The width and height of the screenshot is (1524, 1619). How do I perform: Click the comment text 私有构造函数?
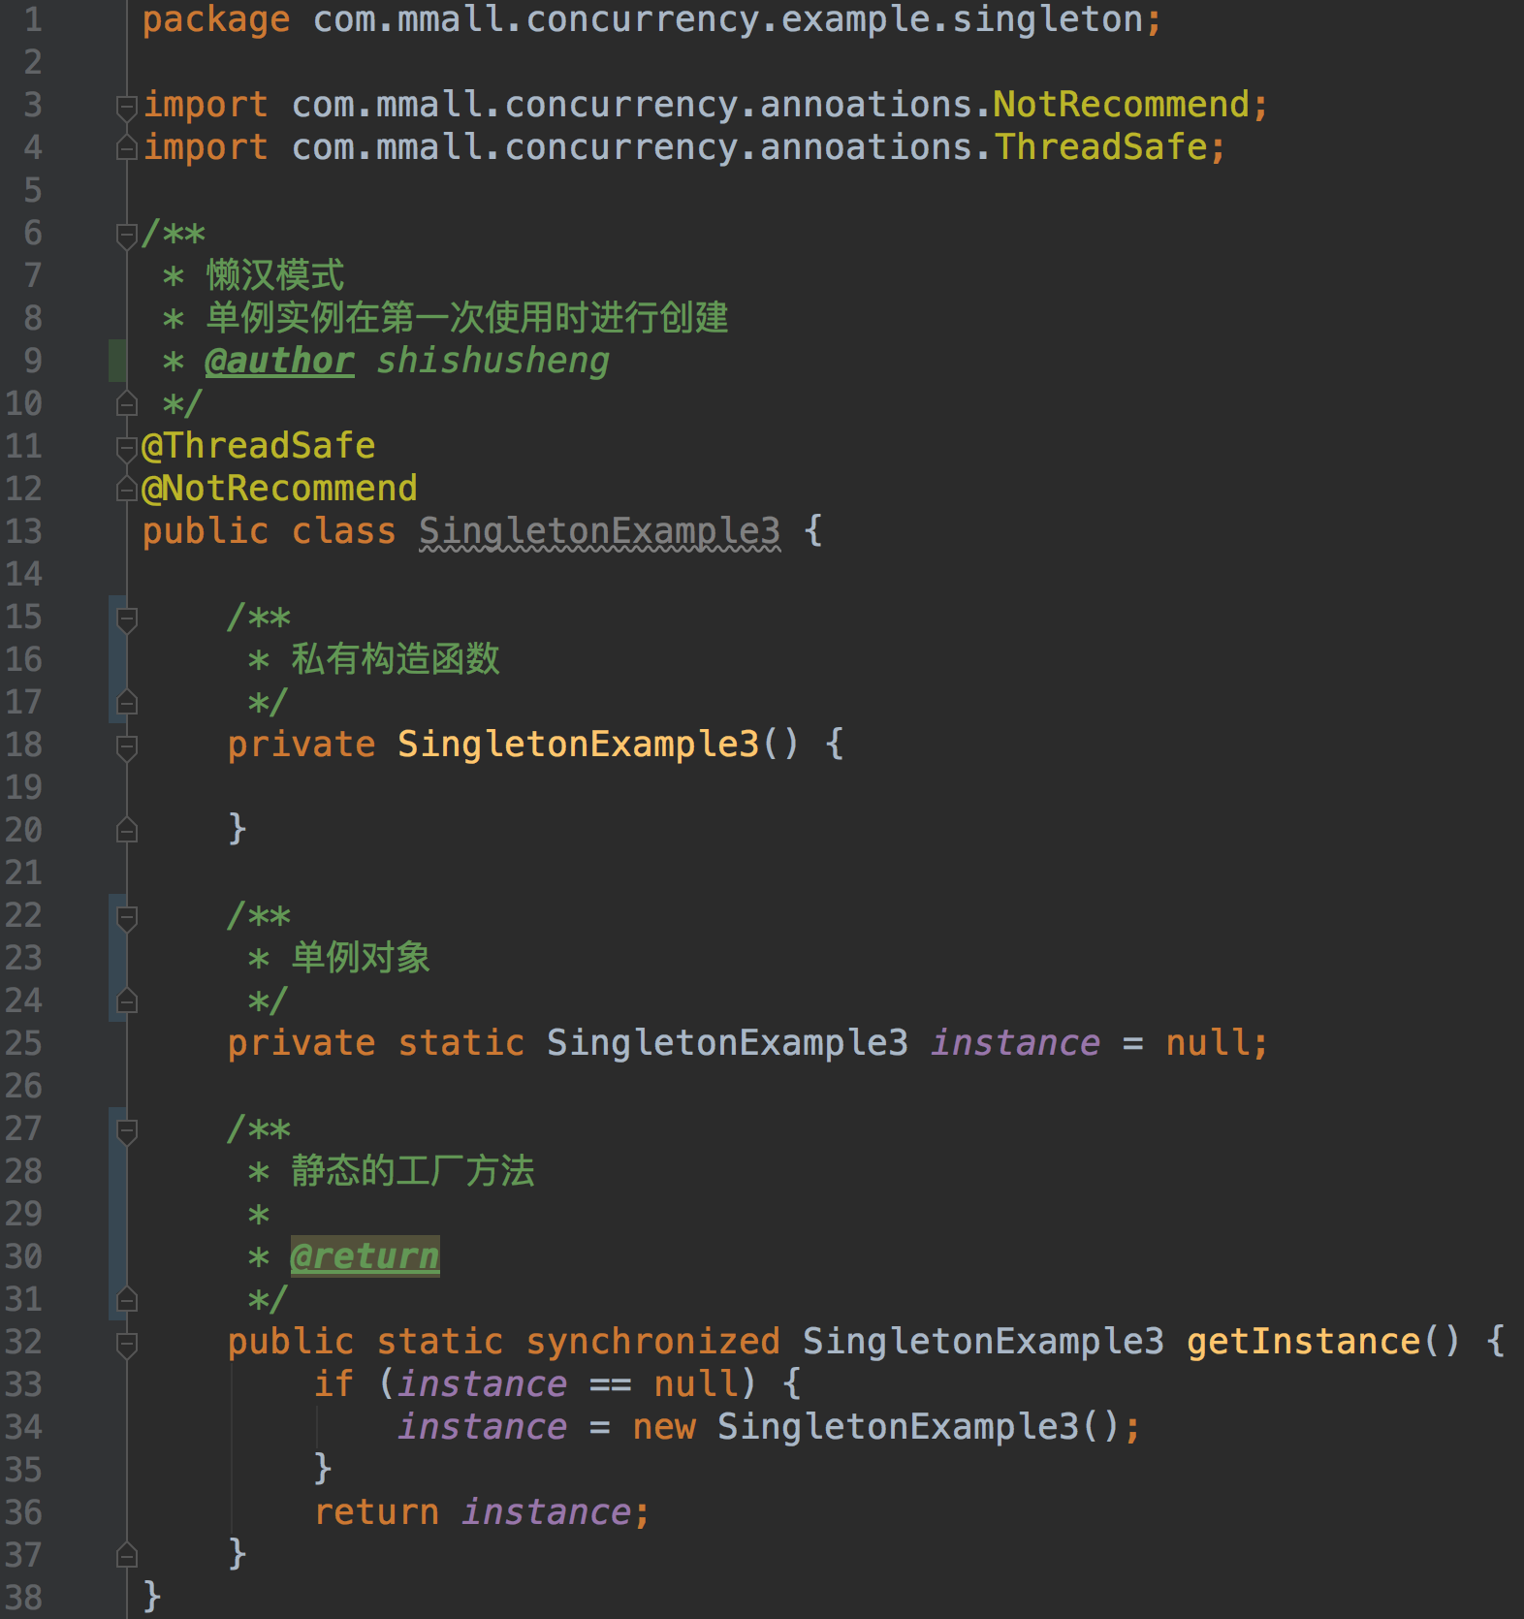[x=396, y=659]
